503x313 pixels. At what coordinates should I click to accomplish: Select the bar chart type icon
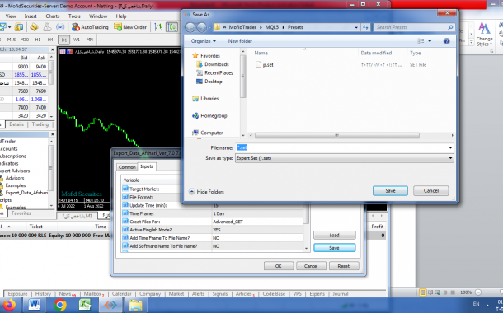pos(157,27)
